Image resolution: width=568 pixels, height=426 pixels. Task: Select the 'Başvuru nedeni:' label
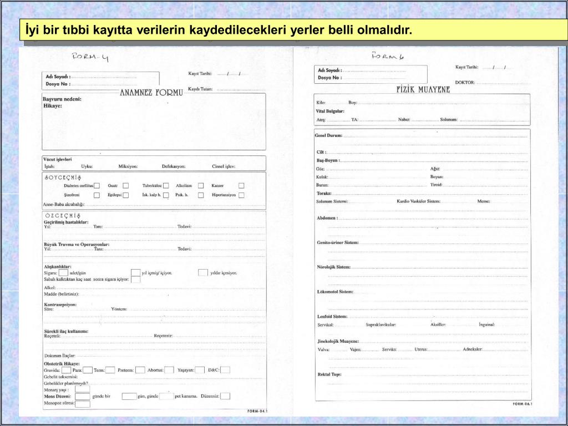[x=62, y=99]
